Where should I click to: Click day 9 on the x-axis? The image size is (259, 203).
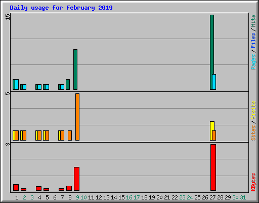pos(77,197)
